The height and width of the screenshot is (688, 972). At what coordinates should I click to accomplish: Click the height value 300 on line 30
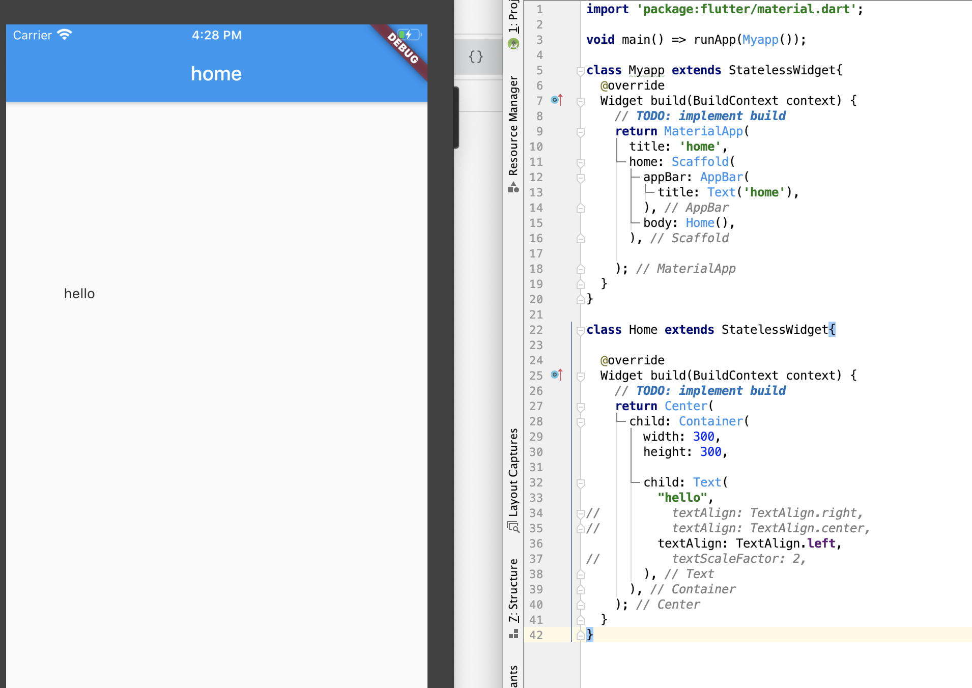[710, 452]
